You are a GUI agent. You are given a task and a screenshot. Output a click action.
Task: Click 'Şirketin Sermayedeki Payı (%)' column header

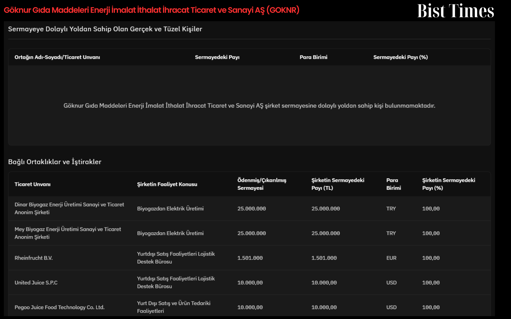pyautogui.click(x=449, y=184)
